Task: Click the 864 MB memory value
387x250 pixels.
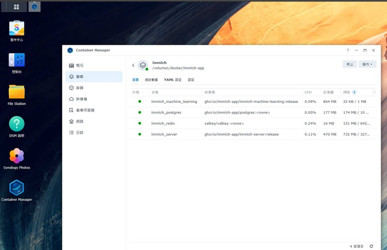Action: point(330,101)
